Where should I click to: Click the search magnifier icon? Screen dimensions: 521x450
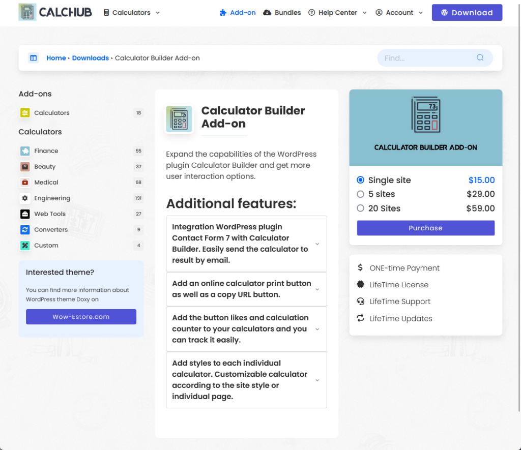tap(480, 57)
